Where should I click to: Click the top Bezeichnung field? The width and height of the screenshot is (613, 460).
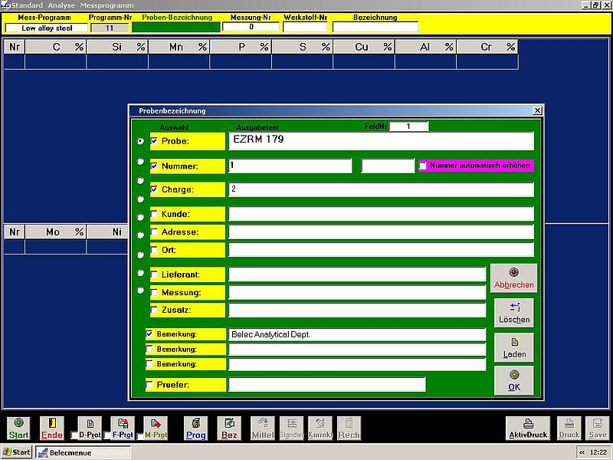[x=375, y=28]
